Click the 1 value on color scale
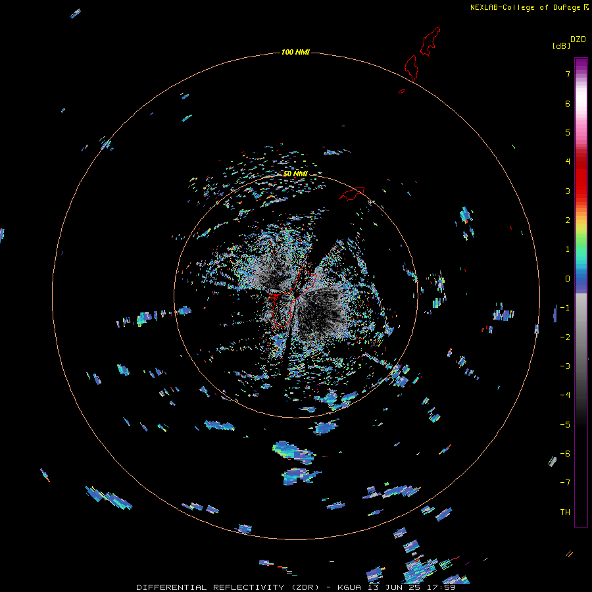Viewport: 592px width, 592px height. 568,249
